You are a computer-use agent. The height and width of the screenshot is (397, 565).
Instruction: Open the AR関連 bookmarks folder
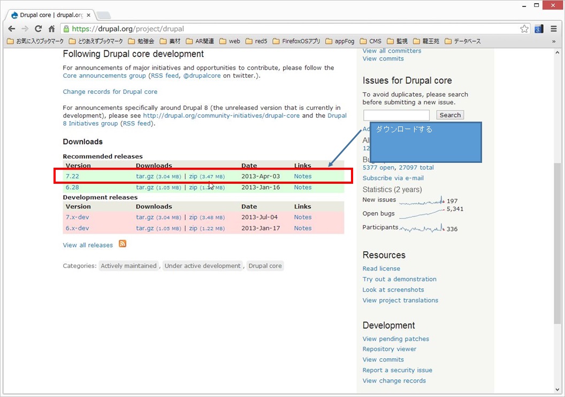[200, 41]
